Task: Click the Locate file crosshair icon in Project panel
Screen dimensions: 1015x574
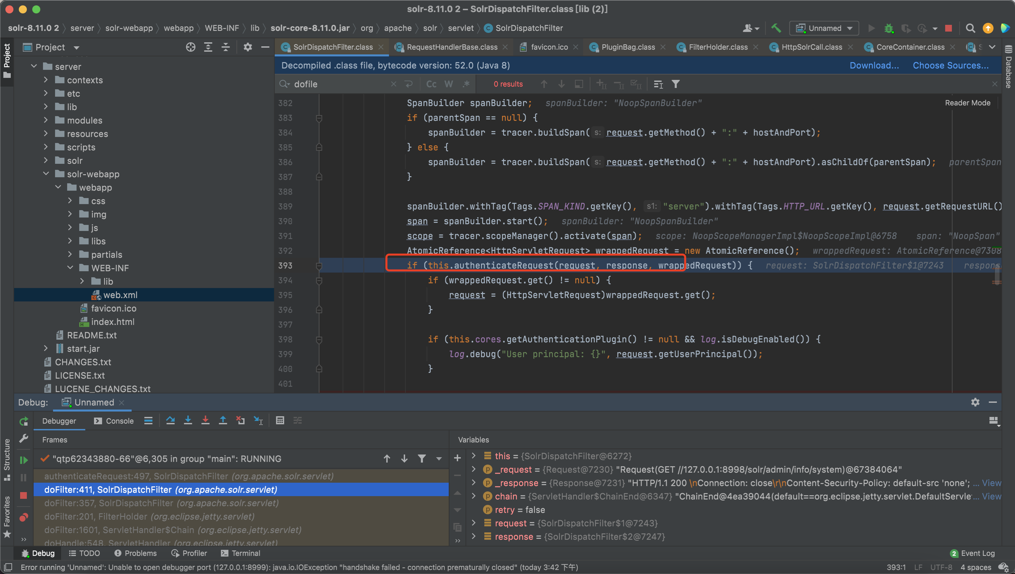Action: pyautogui.click(x=191, y=47)
